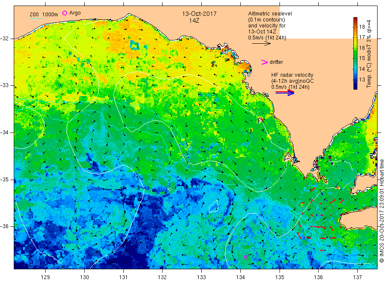
Task: Click the '134' longitude axis label
Action: tap(240, 277)
